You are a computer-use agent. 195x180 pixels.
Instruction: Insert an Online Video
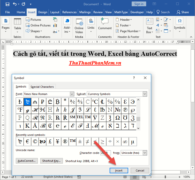79,26
